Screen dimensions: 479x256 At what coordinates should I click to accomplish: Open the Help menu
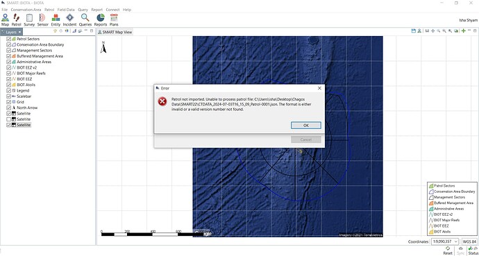tap(127, 10)
